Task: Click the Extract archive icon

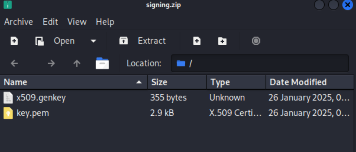Action: tap(123, 41)
